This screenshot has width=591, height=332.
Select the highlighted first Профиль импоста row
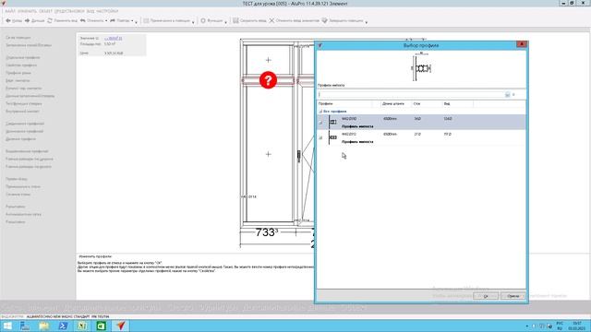tap(421, 123)
